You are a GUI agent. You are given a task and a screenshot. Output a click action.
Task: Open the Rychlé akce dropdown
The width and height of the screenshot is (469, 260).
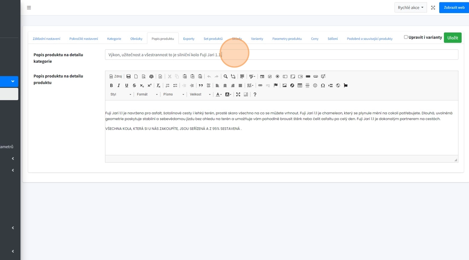pyautogui.click(x=410, y=8)
